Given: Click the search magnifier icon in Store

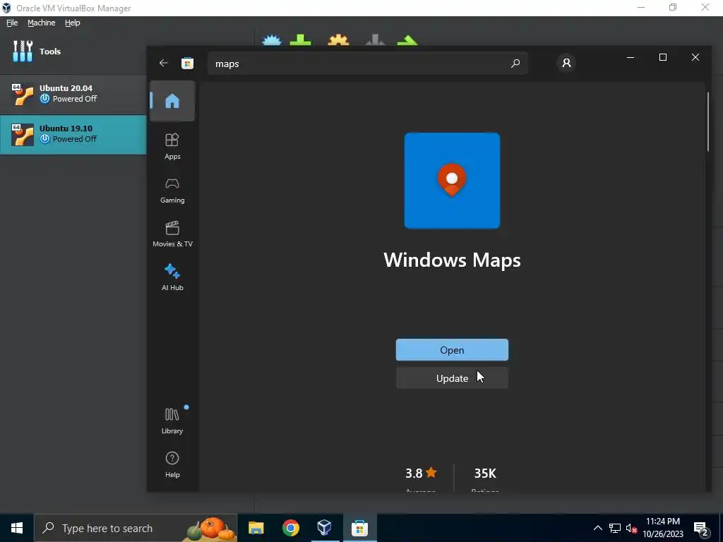Looking at the screenshot, I should [515, 63].
